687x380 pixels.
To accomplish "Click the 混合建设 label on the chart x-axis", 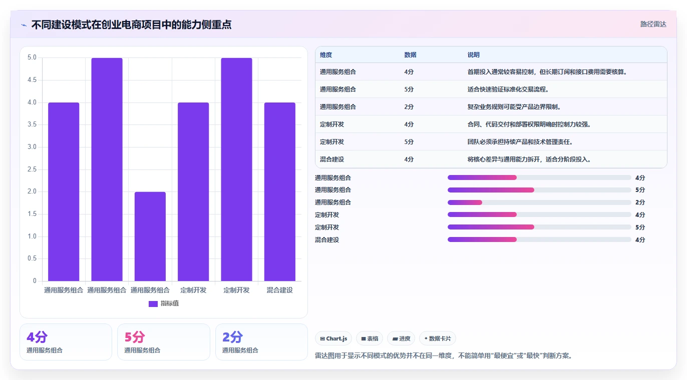I will click(x=280, y=290).
